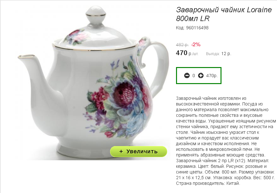The height and width of the screenshot is (193, 277).
Task: Click the product description paragraph
Action: (x=226, y=141)
